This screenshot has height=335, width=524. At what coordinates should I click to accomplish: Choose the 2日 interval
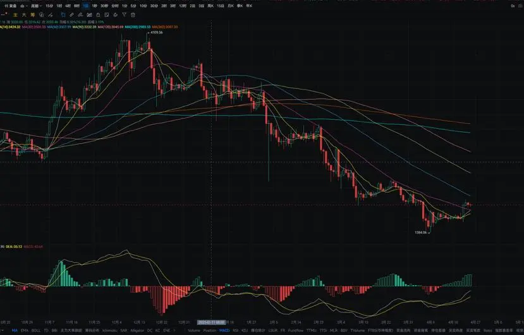193,6
